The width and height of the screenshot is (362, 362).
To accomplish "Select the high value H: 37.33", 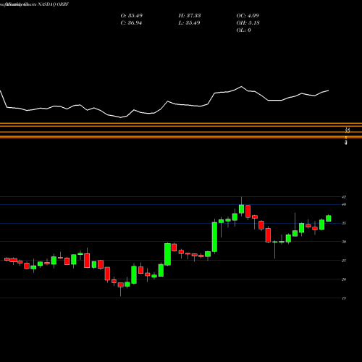I will 190,16.
